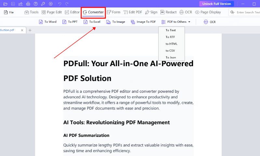Select Image To PDF in converter toolbar
The width and height of the screenshot is (260, 156).
(x=143, y=22)
